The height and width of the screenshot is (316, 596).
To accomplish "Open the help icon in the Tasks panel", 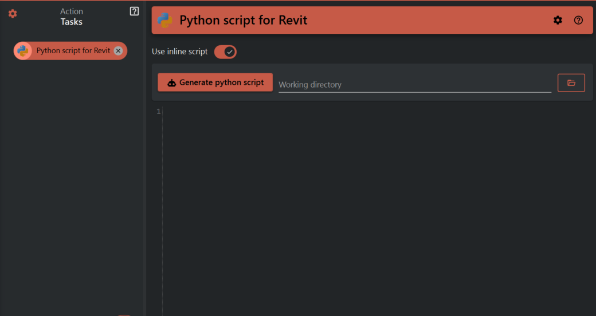I will 134,11.
